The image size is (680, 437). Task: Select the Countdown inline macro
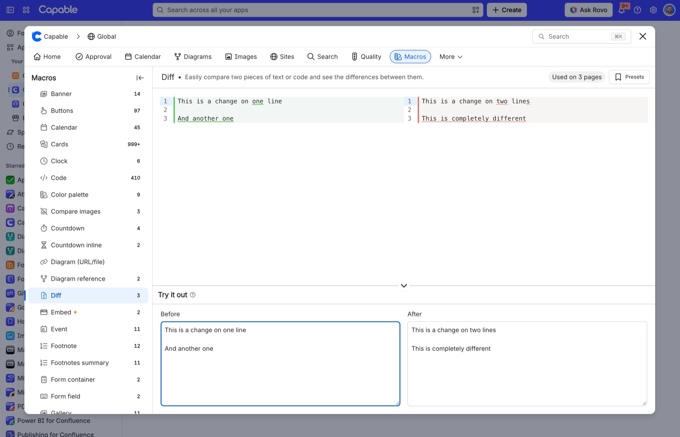coord(88,245)
